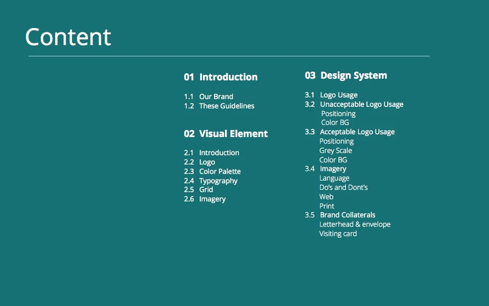This screenshot has width=489, height=306.
Task: Go to '2.1 Introduction' entry
Action: point(211,152)
